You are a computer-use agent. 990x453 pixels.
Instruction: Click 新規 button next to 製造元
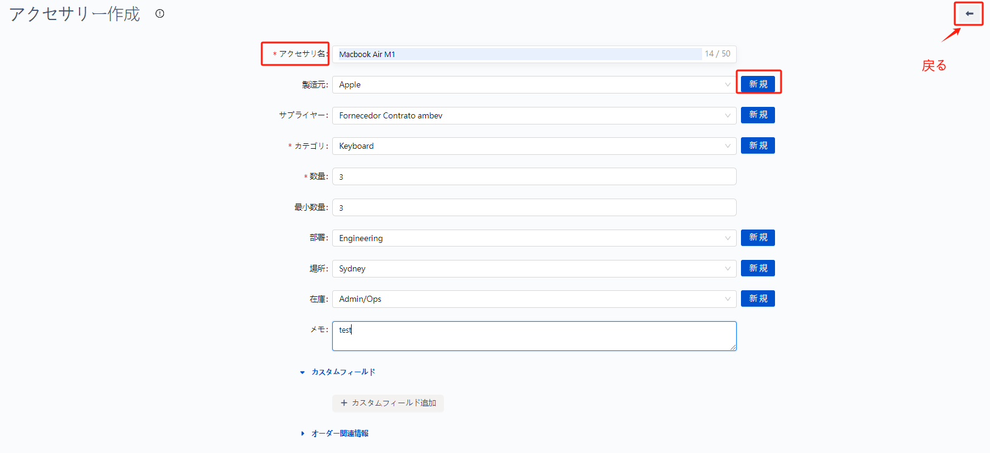[x=757, y=84]
